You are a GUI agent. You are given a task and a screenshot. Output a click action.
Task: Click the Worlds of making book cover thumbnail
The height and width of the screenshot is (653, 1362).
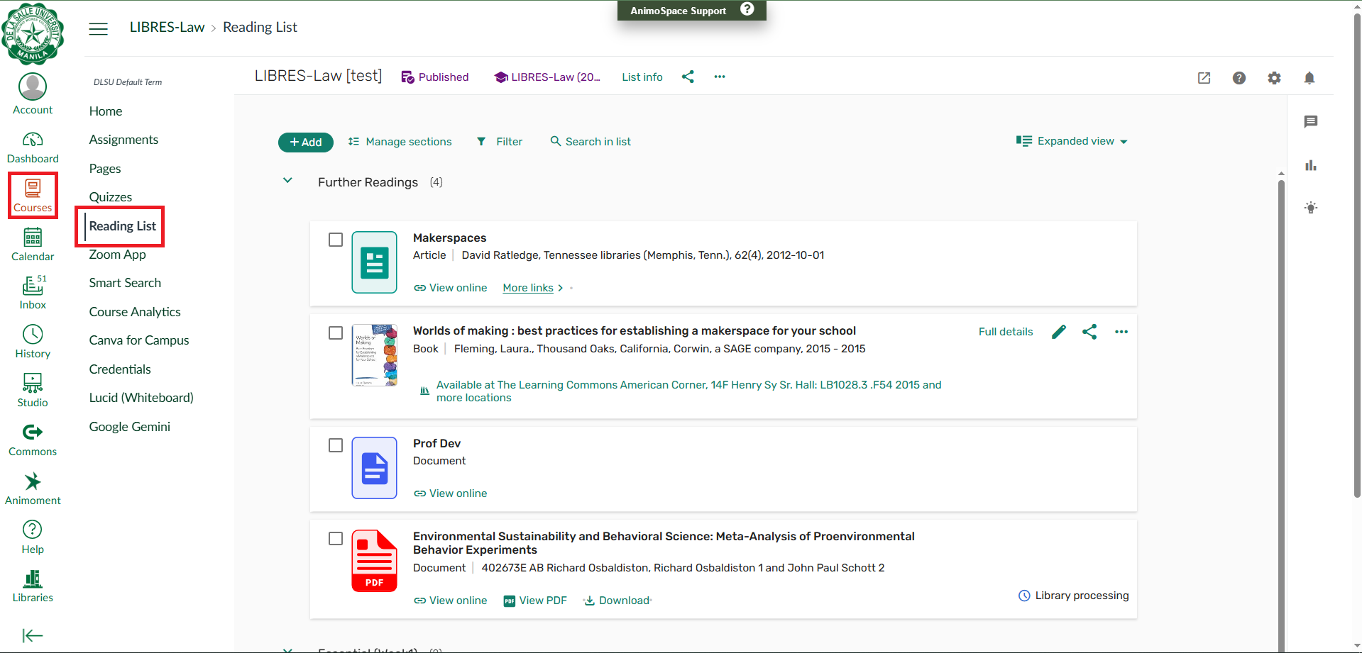pos(374,355)
